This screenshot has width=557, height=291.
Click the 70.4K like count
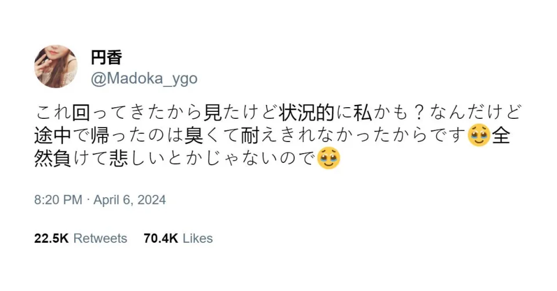click(x=161, y=238)
